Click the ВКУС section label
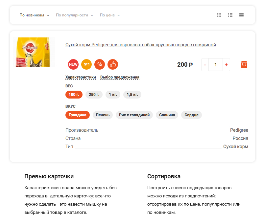This screenshot has width=263, height=224. tap(70, 106)
